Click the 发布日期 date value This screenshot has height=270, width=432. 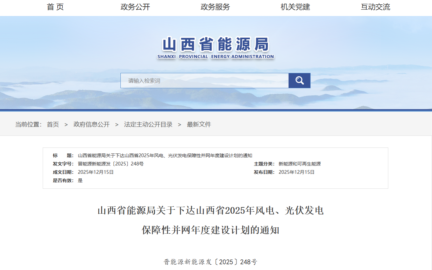tap(297, 172)
